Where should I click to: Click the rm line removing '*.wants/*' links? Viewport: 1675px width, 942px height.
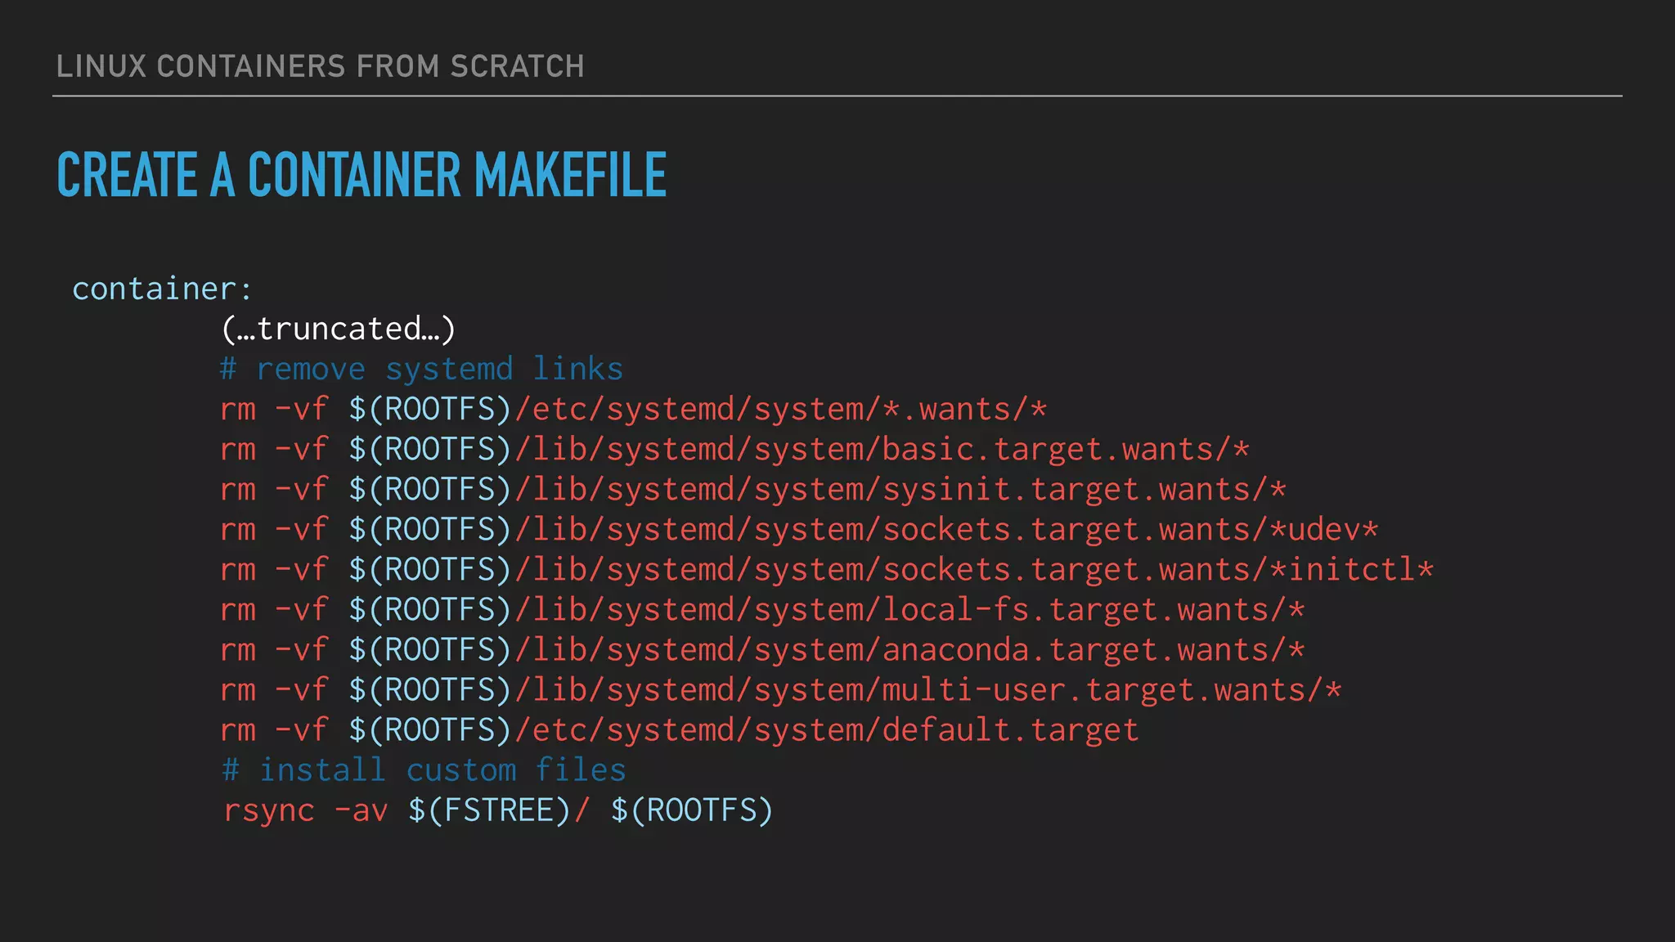pos(633,409)
